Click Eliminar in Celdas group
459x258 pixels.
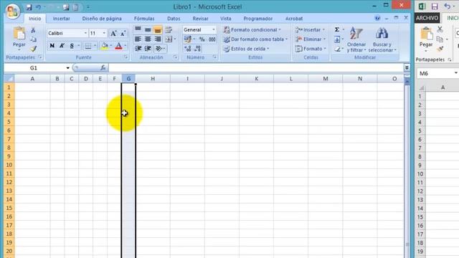point(311,39)
